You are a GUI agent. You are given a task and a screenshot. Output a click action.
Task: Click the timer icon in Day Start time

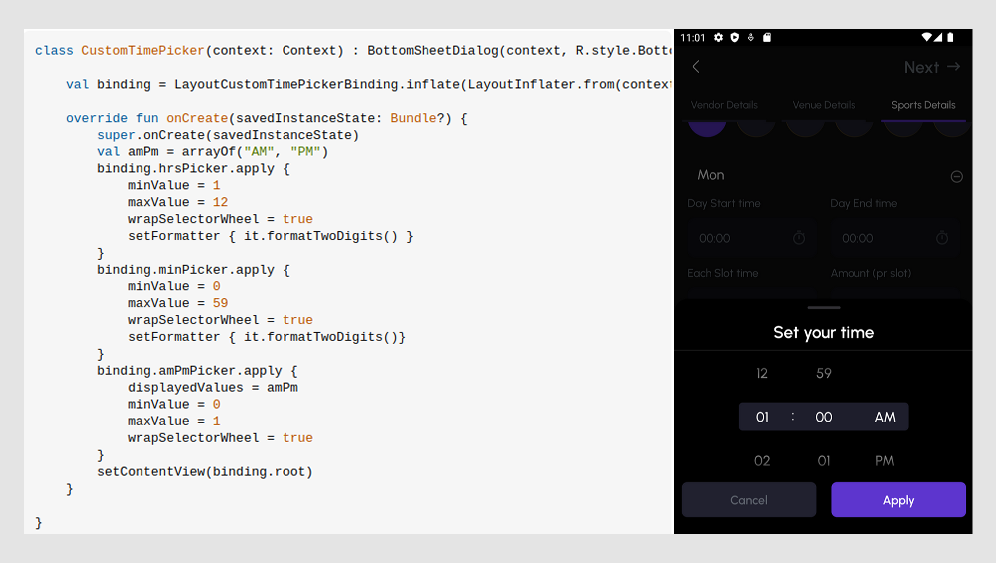[799, 238]
